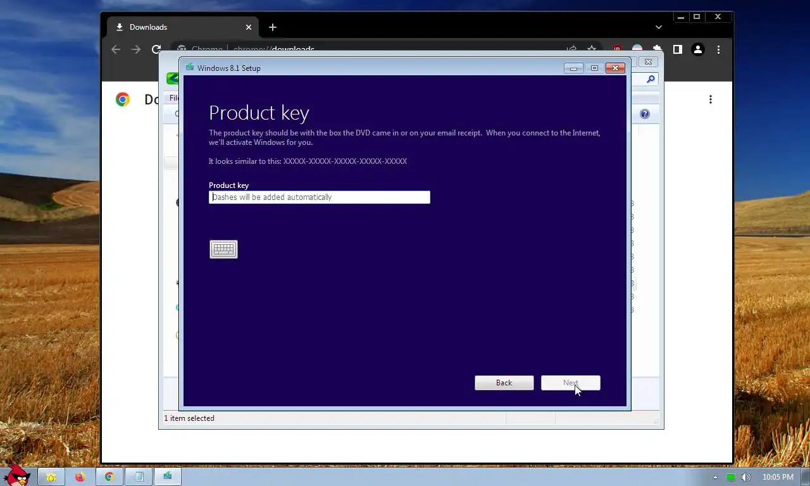Open Chrome's Extensions puzzle icon
This screenshot has width=810, height=486.
(657, 49)
